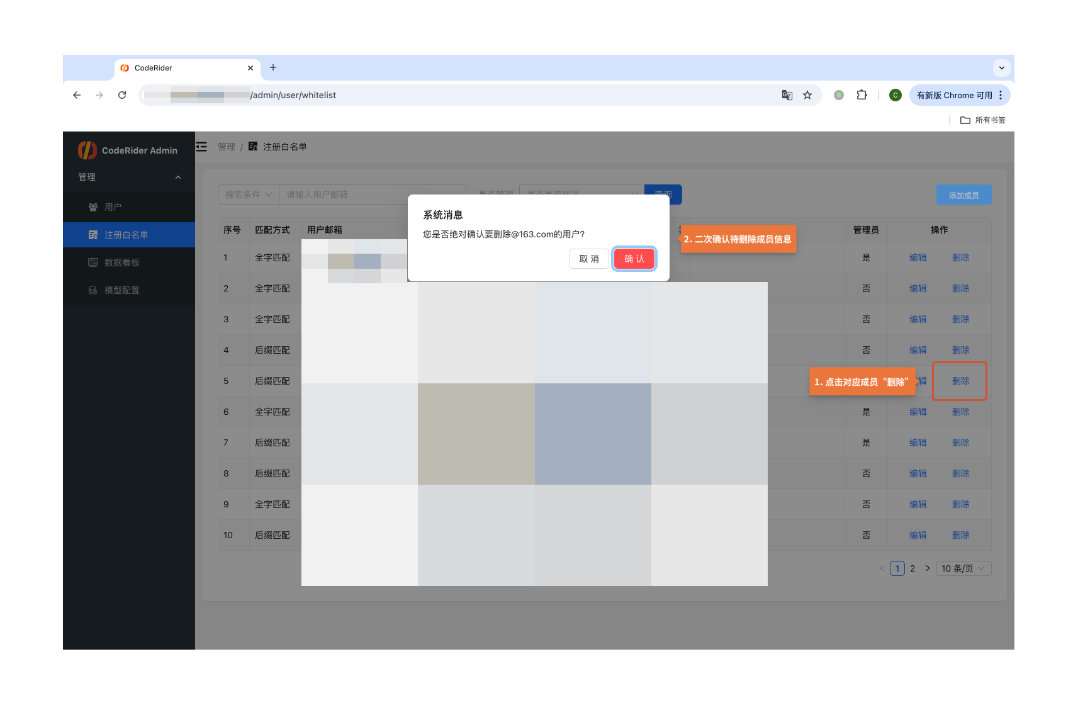Click 编辑 in row 2
Viewport: 1078px width, 705px height.
(918, 288)
